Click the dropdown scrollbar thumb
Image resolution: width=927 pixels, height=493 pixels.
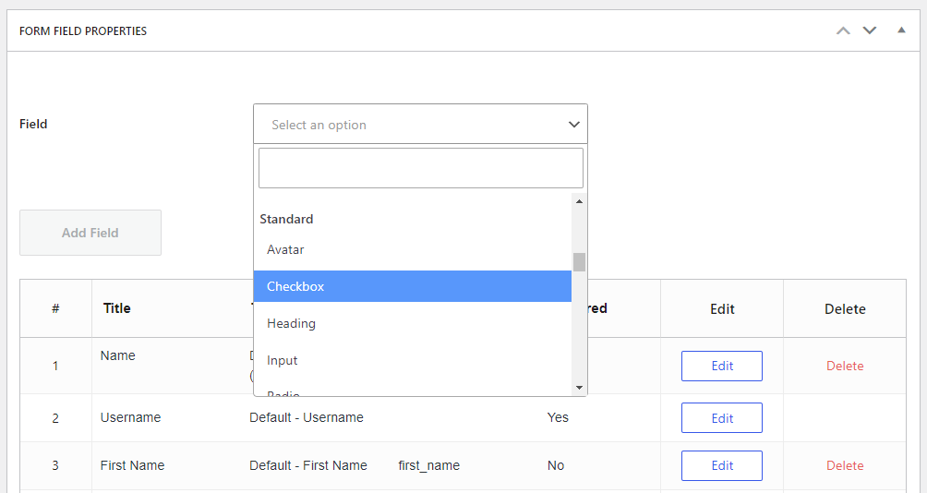coord(579,261)
